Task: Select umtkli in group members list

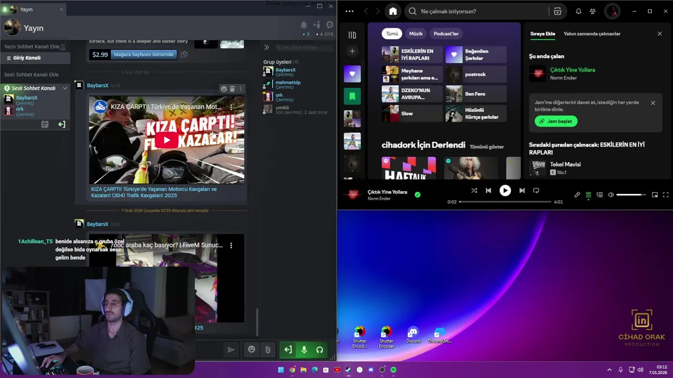Action: click(295, 110)
